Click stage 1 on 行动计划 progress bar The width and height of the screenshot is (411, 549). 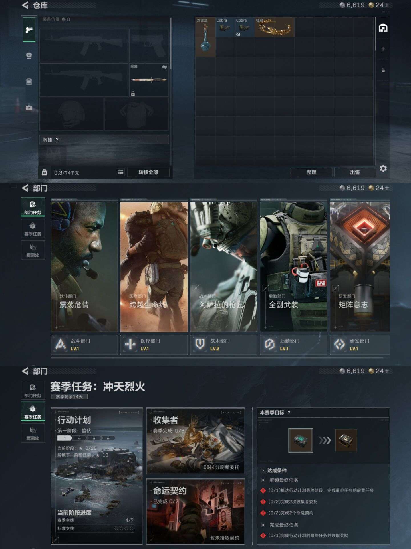click(65, 438)
